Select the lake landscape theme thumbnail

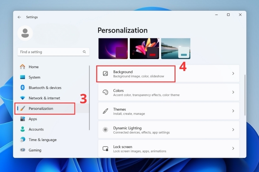176,48
